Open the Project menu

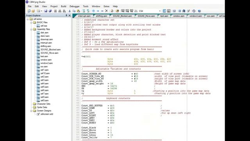(x=54, y=6)
